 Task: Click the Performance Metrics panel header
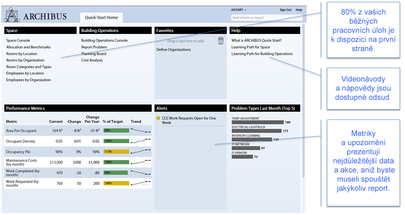point(78,108)
